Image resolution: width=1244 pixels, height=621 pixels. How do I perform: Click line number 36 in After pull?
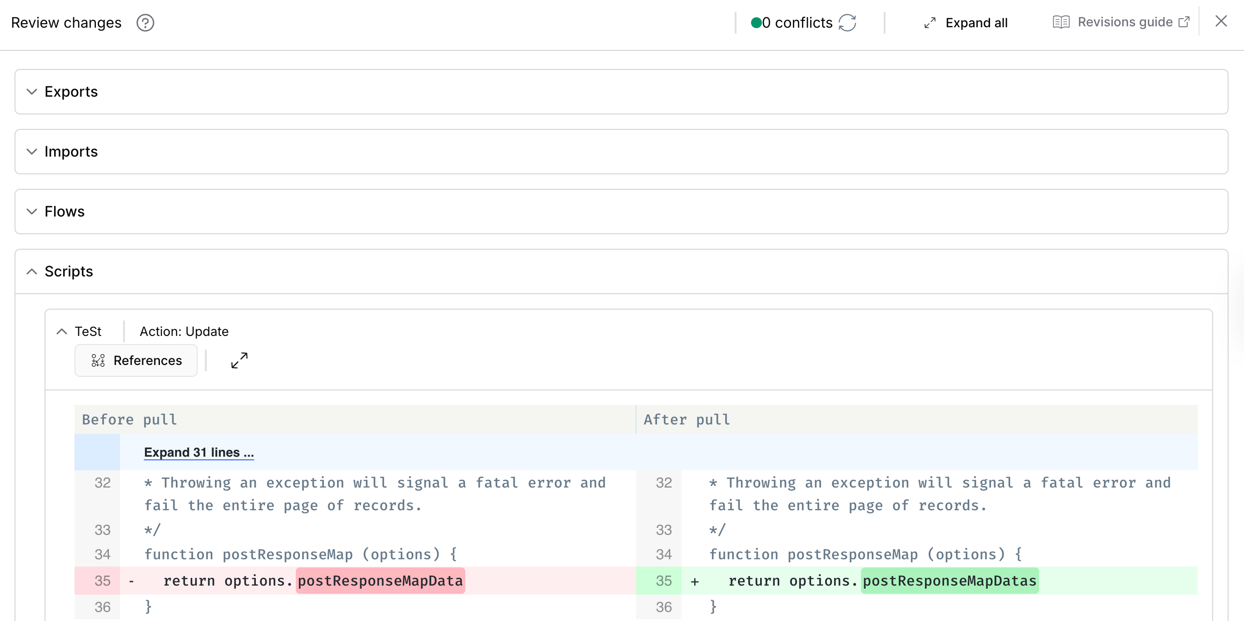click(663, 607)
